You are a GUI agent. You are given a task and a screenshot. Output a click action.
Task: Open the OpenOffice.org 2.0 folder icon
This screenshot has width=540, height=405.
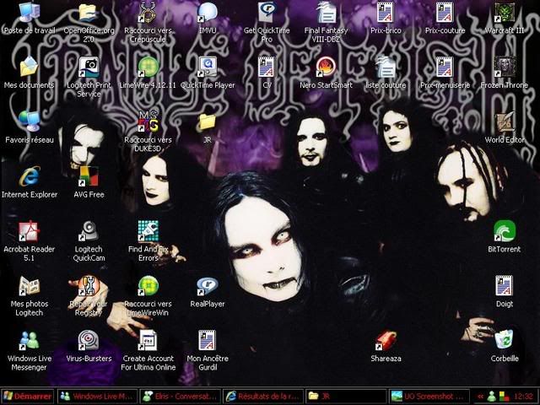(89, 13)
